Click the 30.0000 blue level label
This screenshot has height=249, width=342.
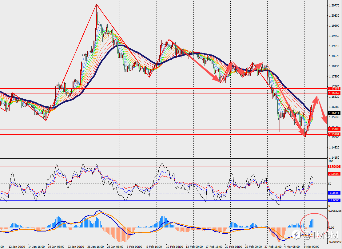point(334,193)
